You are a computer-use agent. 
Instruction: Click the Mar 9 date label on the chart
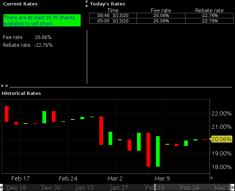[x=162, y=178]
